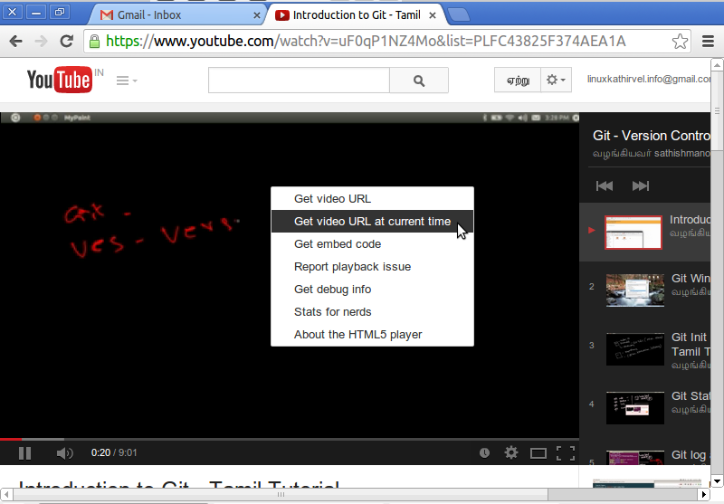Click the address bar URL
Screen dimensions: 724x504
pyautogui.click(x=366, y=41)
